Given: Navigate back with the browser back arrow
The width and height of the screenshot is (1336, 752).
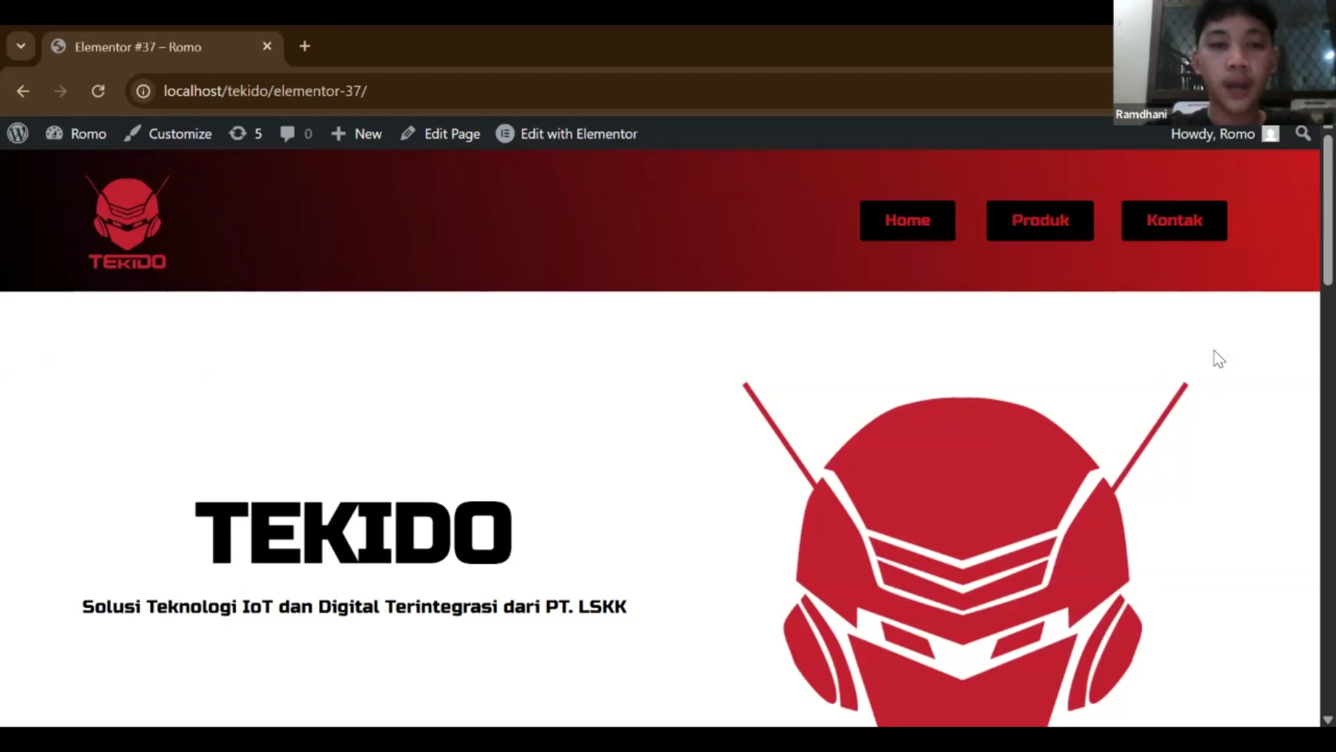Looking at the screenshot, I should (23, 91).
